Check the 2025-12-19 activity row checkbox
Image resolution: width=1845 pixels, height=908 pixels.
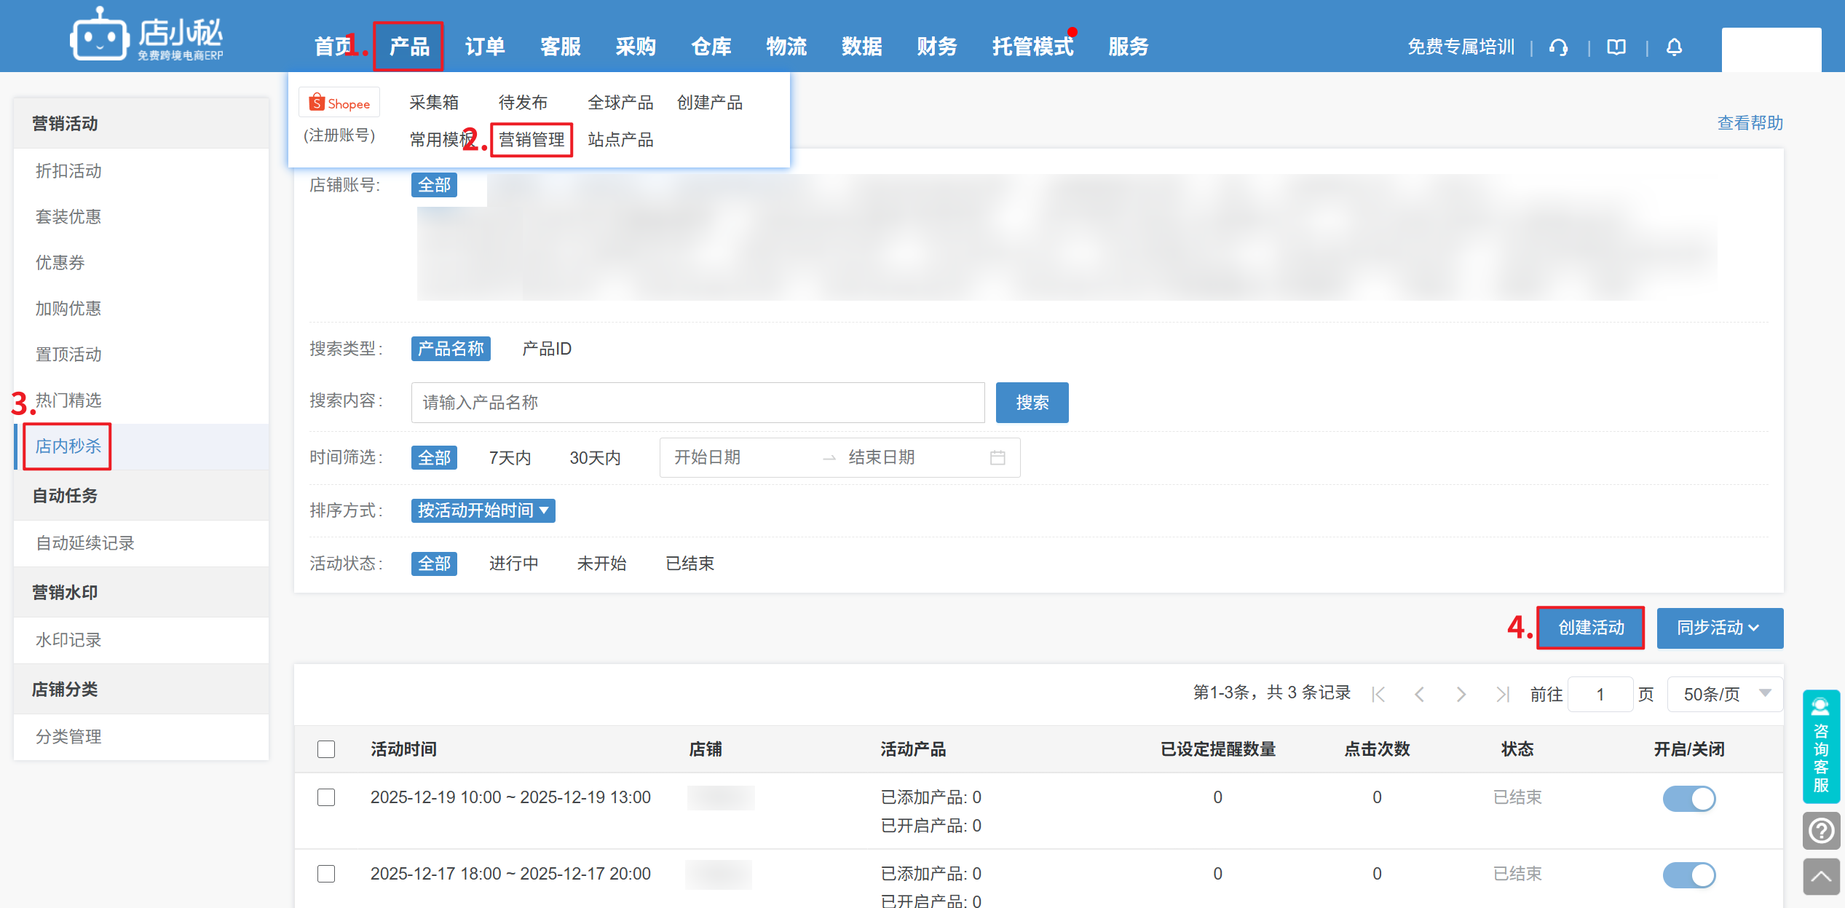click(x=326, y=797)
